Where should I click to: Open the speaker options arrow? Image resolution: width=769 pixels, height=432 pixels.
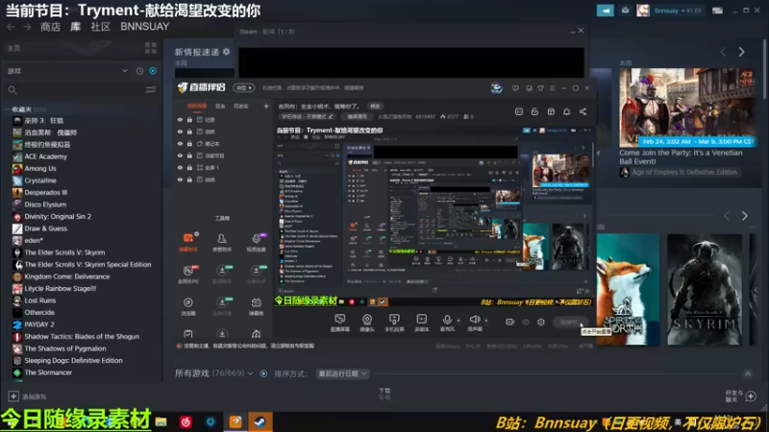point(486,321)
